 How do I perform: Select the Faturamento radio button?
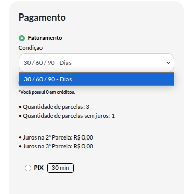coord(22,38)
